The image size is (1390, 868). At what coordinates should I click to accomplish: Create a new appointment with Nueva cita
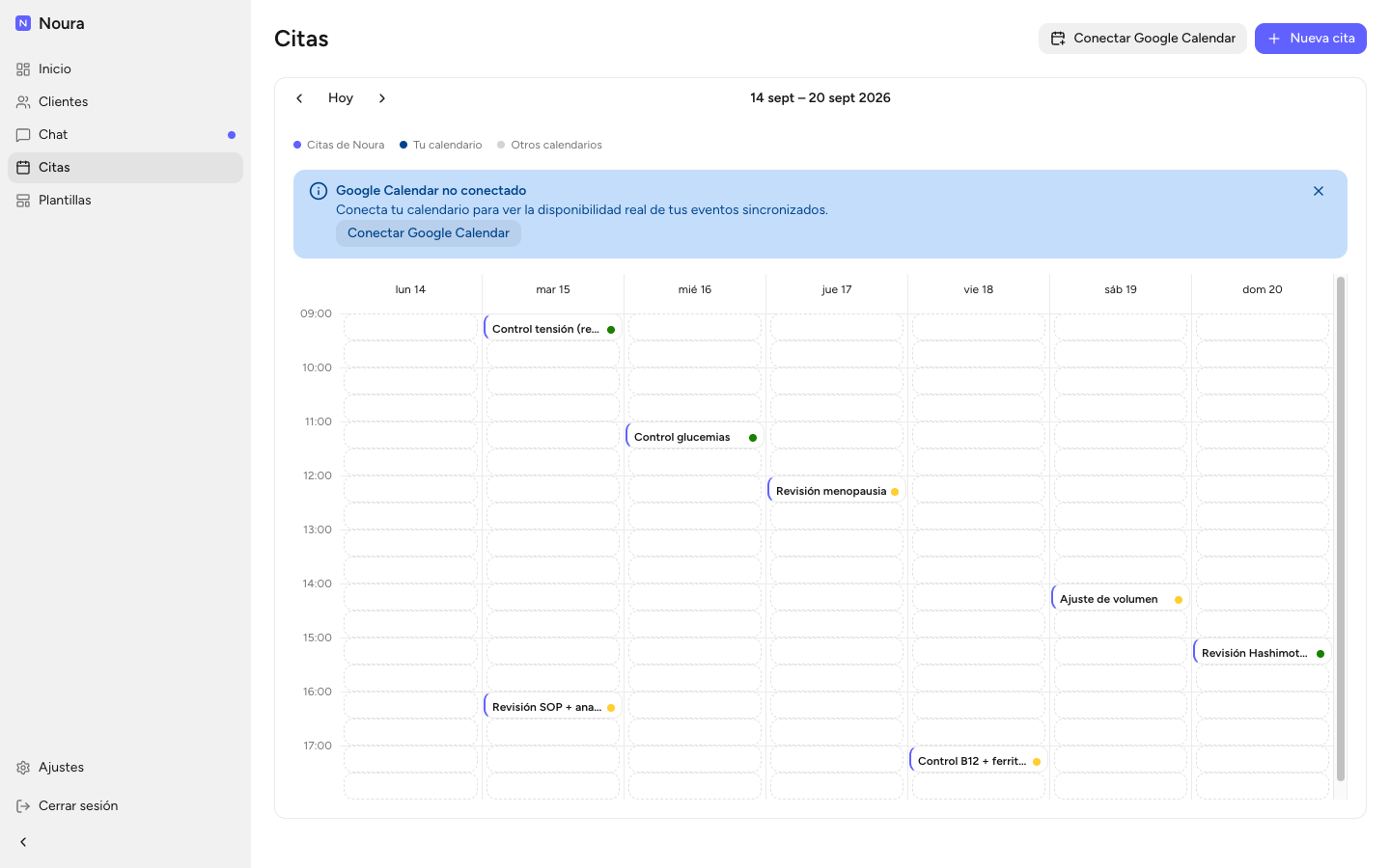(1311, 39)
